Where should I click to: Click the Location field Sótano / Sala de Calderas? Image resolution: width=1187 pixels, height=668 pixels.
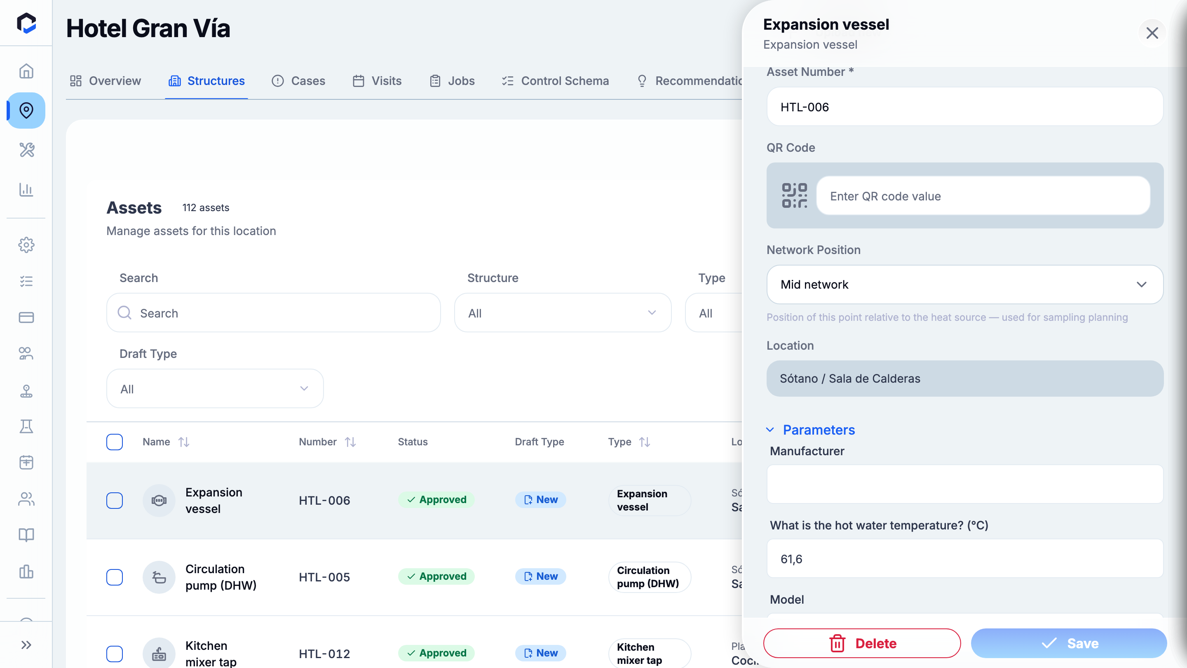[964, 378]
